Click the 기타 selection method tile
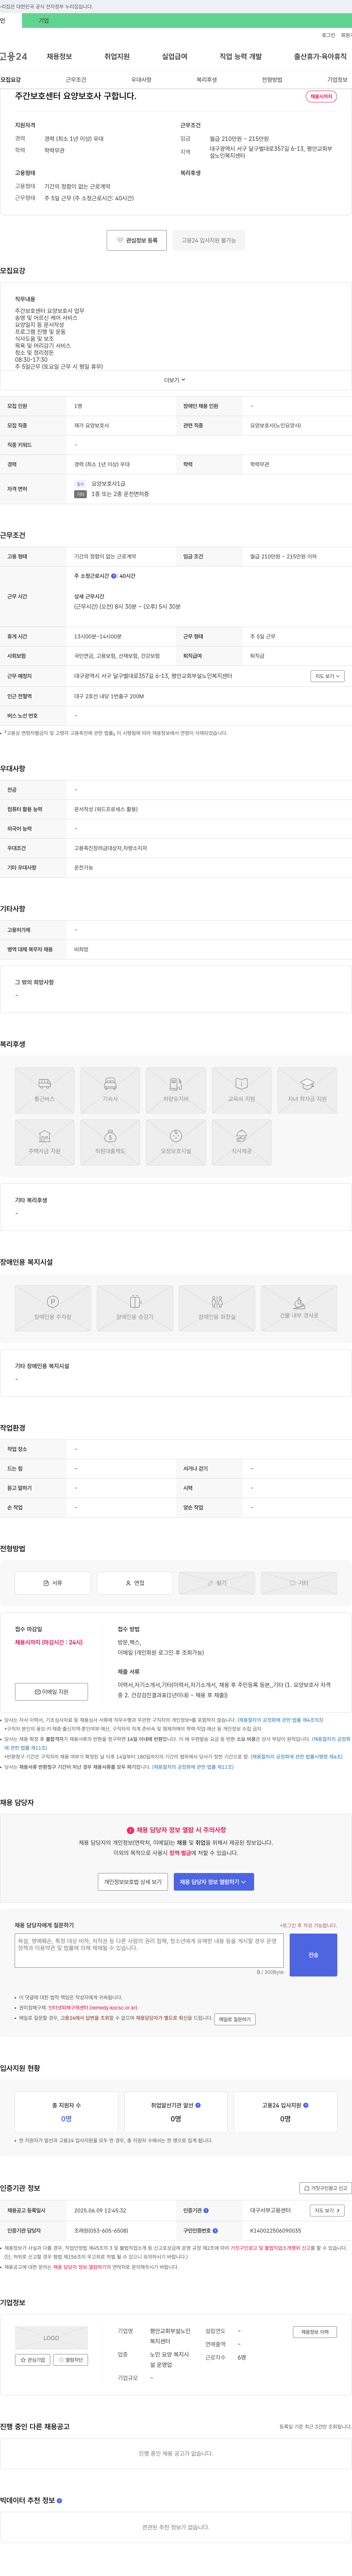Viewport: 352px width, 2576px height. (299, 1583)
